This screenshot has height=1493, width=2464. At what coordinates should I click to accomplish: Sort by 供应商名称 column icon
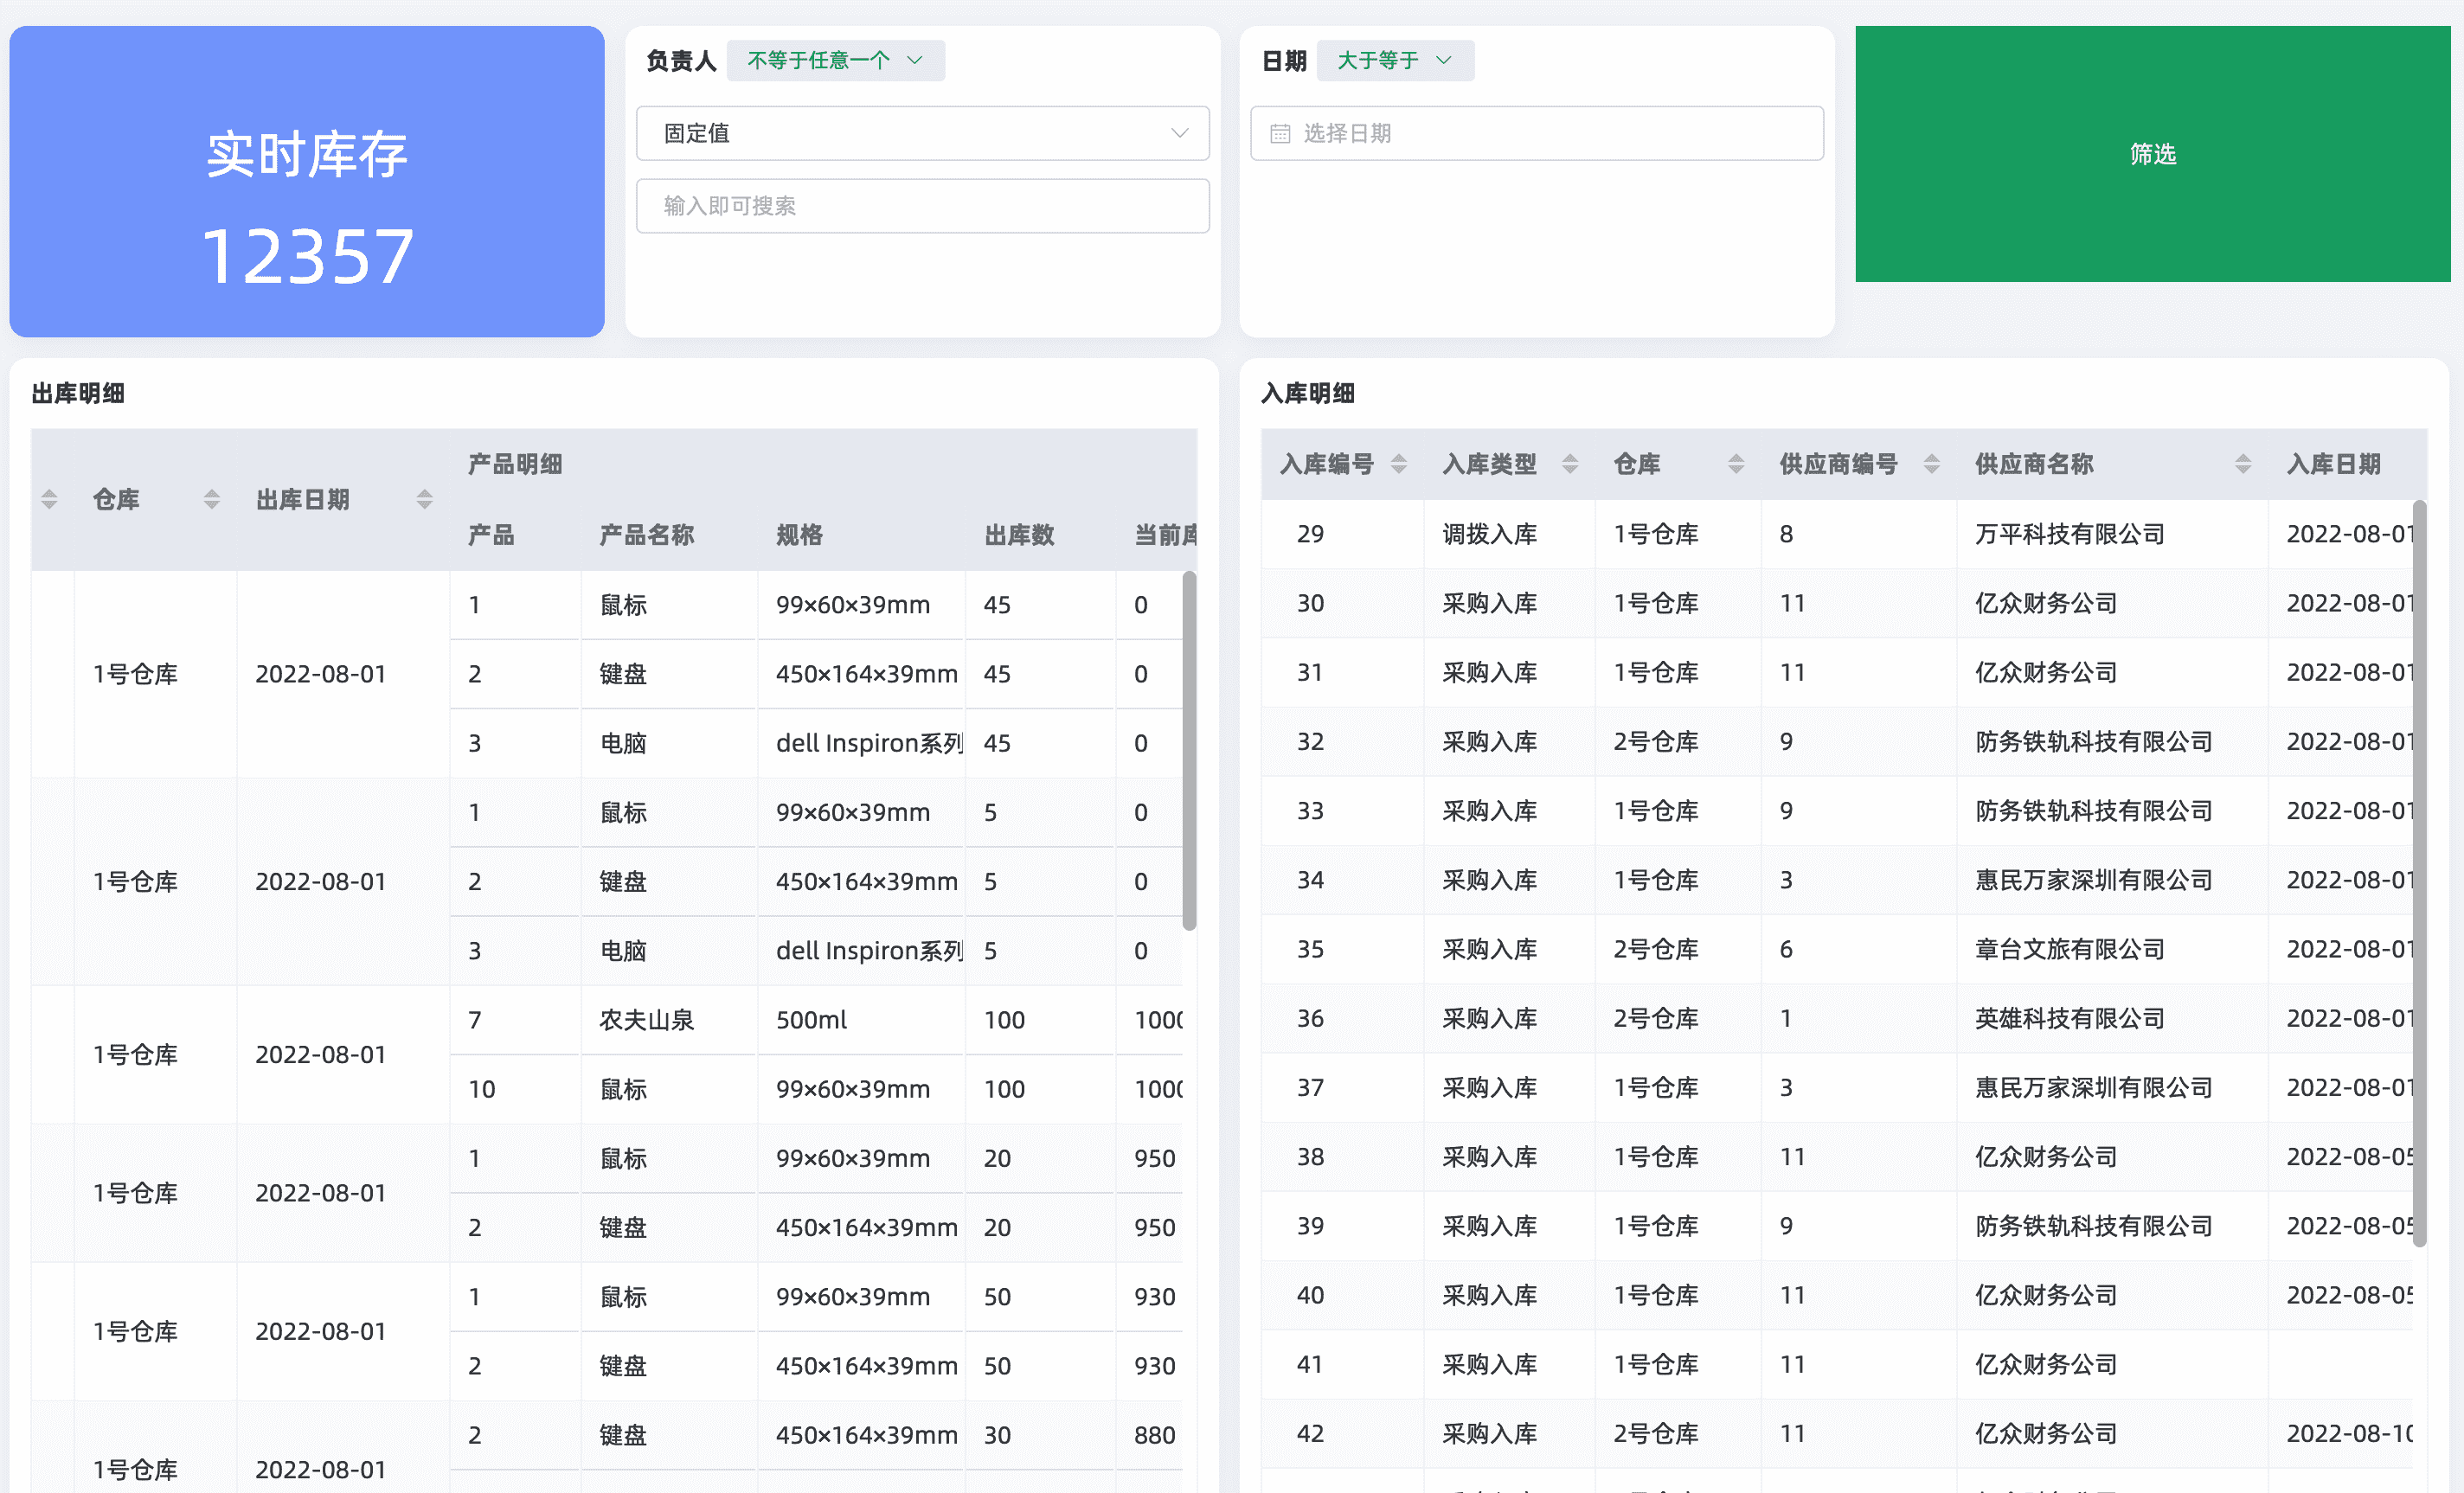coord(2242,464)
